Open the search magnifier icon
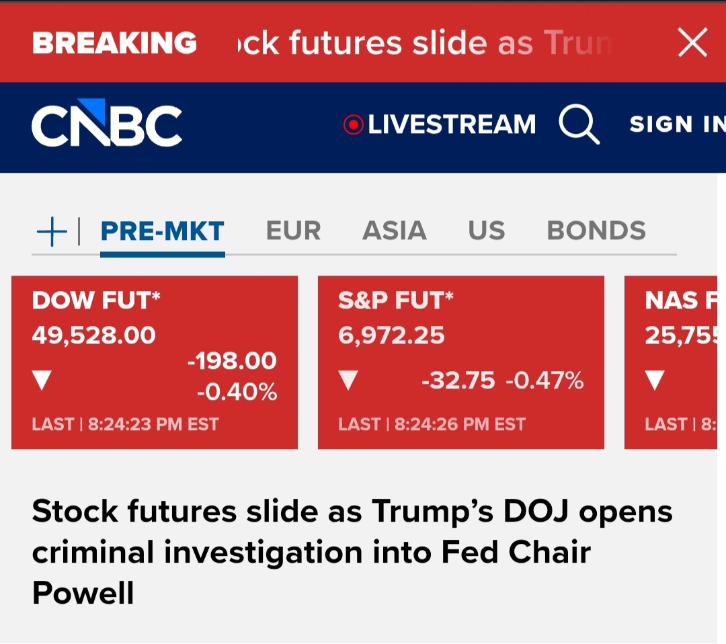 579,125
